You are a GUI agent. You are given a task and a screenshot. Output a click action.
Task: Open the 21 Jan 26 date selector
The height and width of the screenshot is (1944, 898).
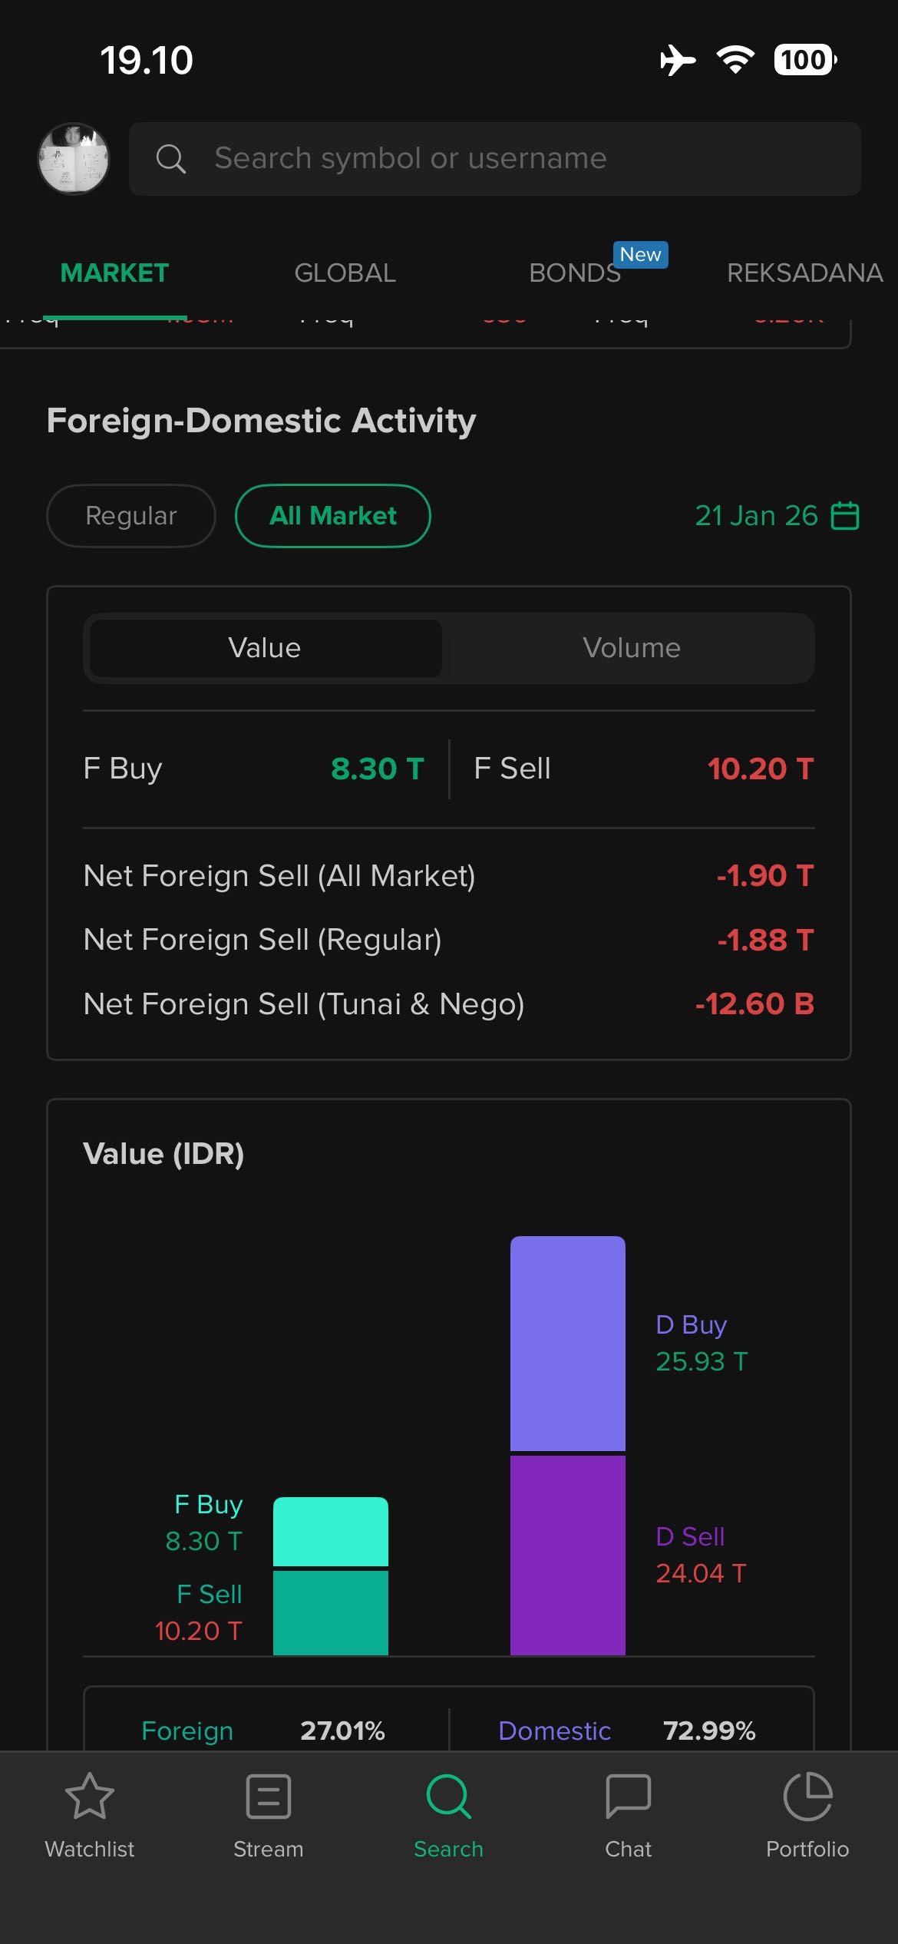point(756,516)
